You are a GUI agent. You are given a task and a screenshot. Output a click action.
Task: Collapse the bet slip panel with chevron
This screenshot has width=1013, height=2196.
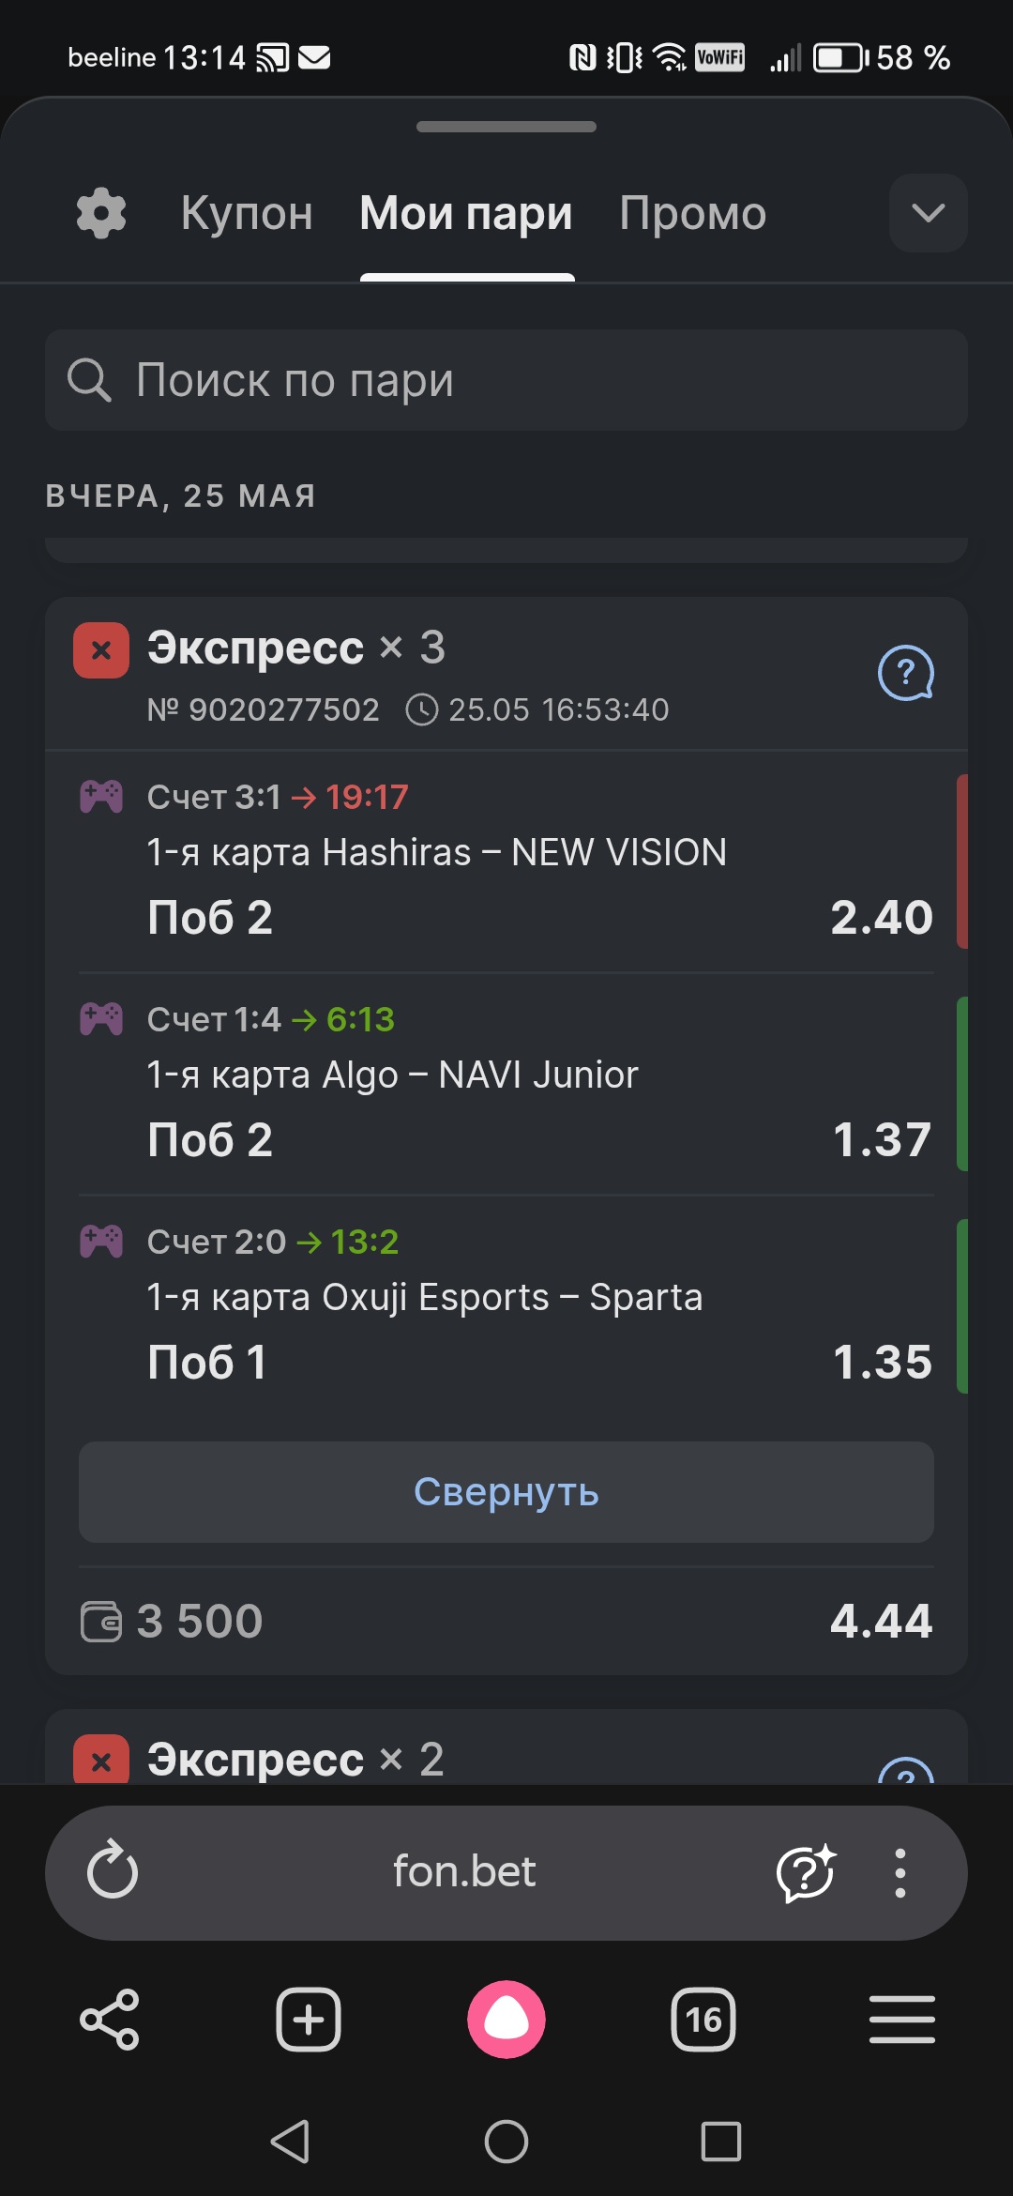coord(929,213)
